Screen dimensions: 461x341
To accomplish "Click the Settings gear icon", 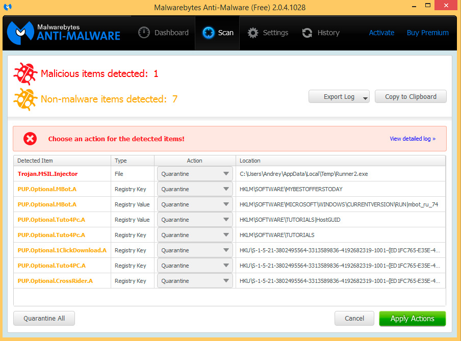I will (x=253, y=33).
